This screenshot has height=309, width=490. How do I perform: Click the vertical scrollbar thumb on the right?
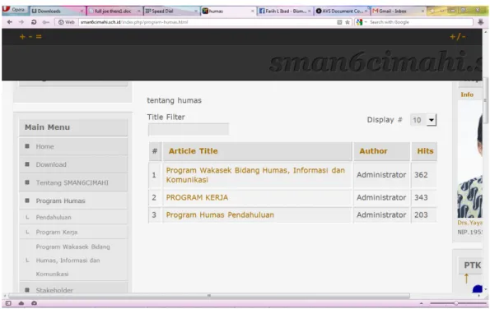point(485,99)
